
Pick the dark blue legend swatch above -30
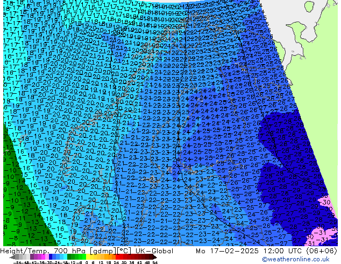coord(51,257)
